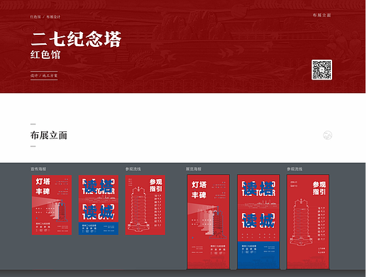This screenshot has height=277, width=369.
Task: Click the 红色馆 / 布展设计 breadcrumb text
Action: 45,17
